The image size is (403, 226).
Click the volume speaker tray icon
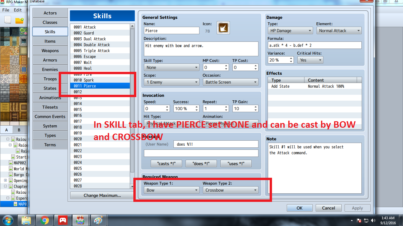[373, 220]
